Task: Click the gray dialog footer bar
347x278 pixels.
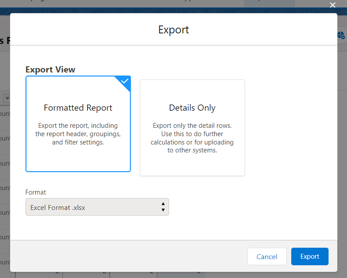Action: [x=173, y=256]
